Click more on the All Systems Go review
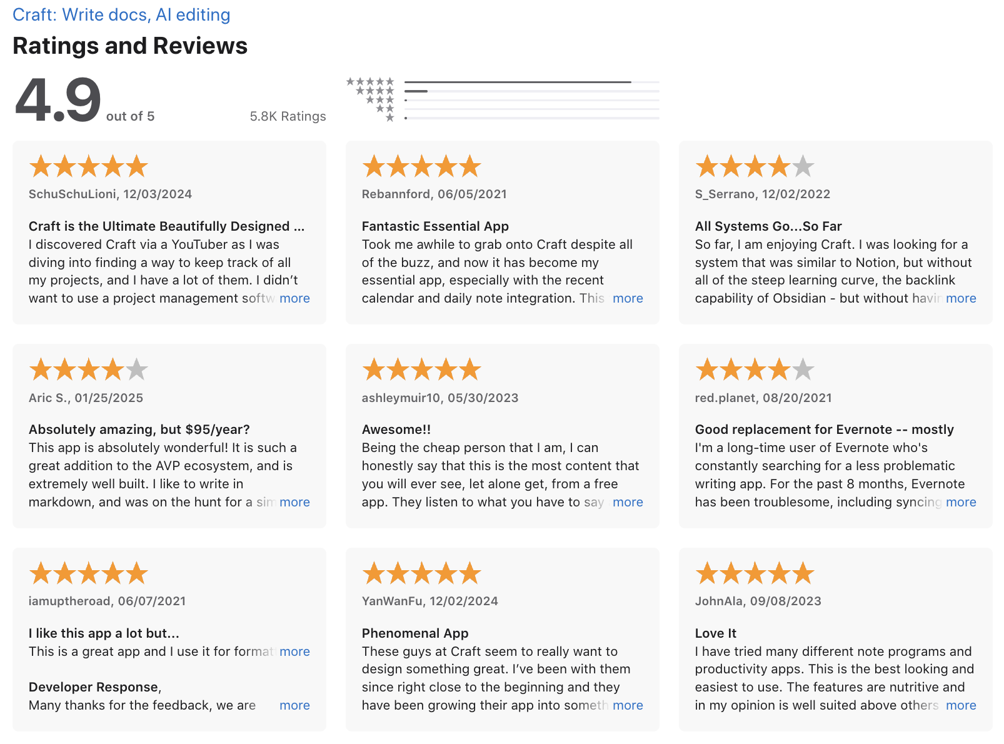Viewport: 1004px width, 744px height. pos(961,299)
